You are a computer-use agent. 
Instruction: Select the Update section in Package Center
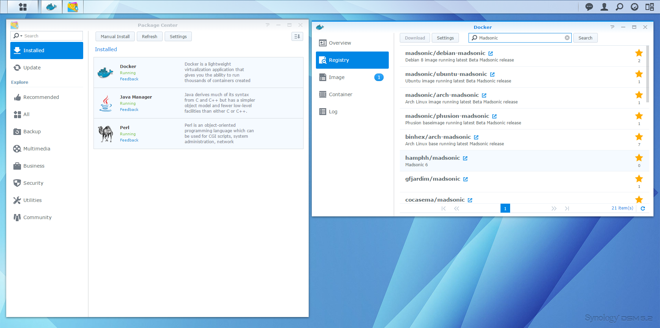coord(32,68)
